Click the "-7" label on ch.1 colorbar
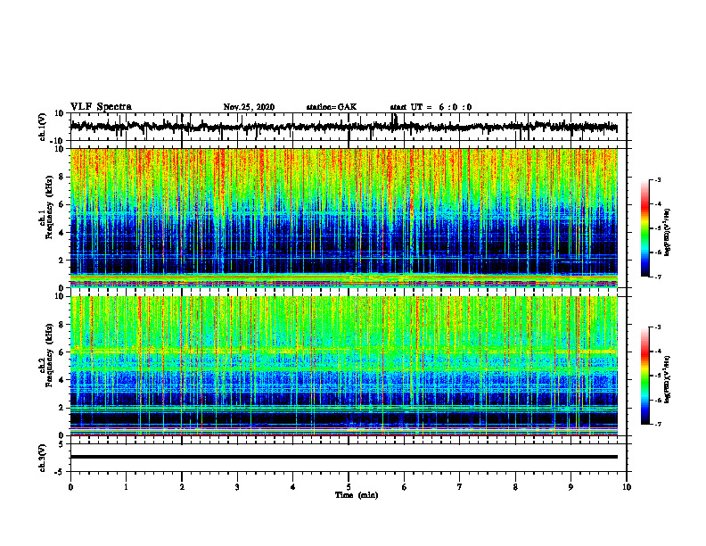This screenshot has width=706, height=546. 658,277
